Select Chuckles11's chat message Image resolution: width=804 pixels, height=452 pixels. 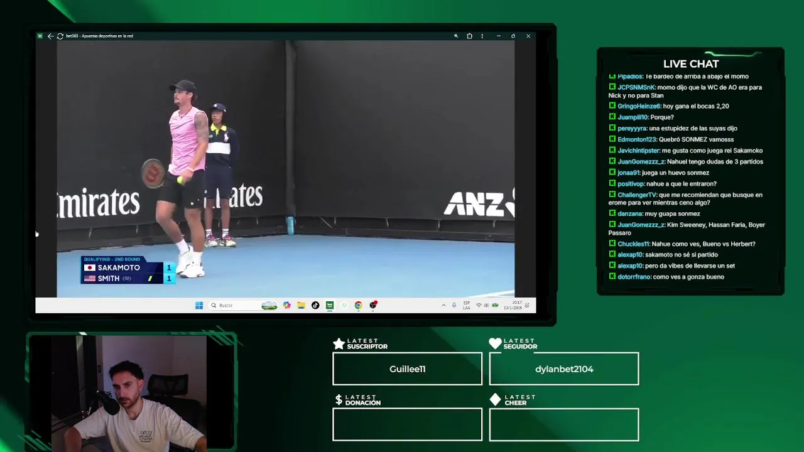coord(682,244)
